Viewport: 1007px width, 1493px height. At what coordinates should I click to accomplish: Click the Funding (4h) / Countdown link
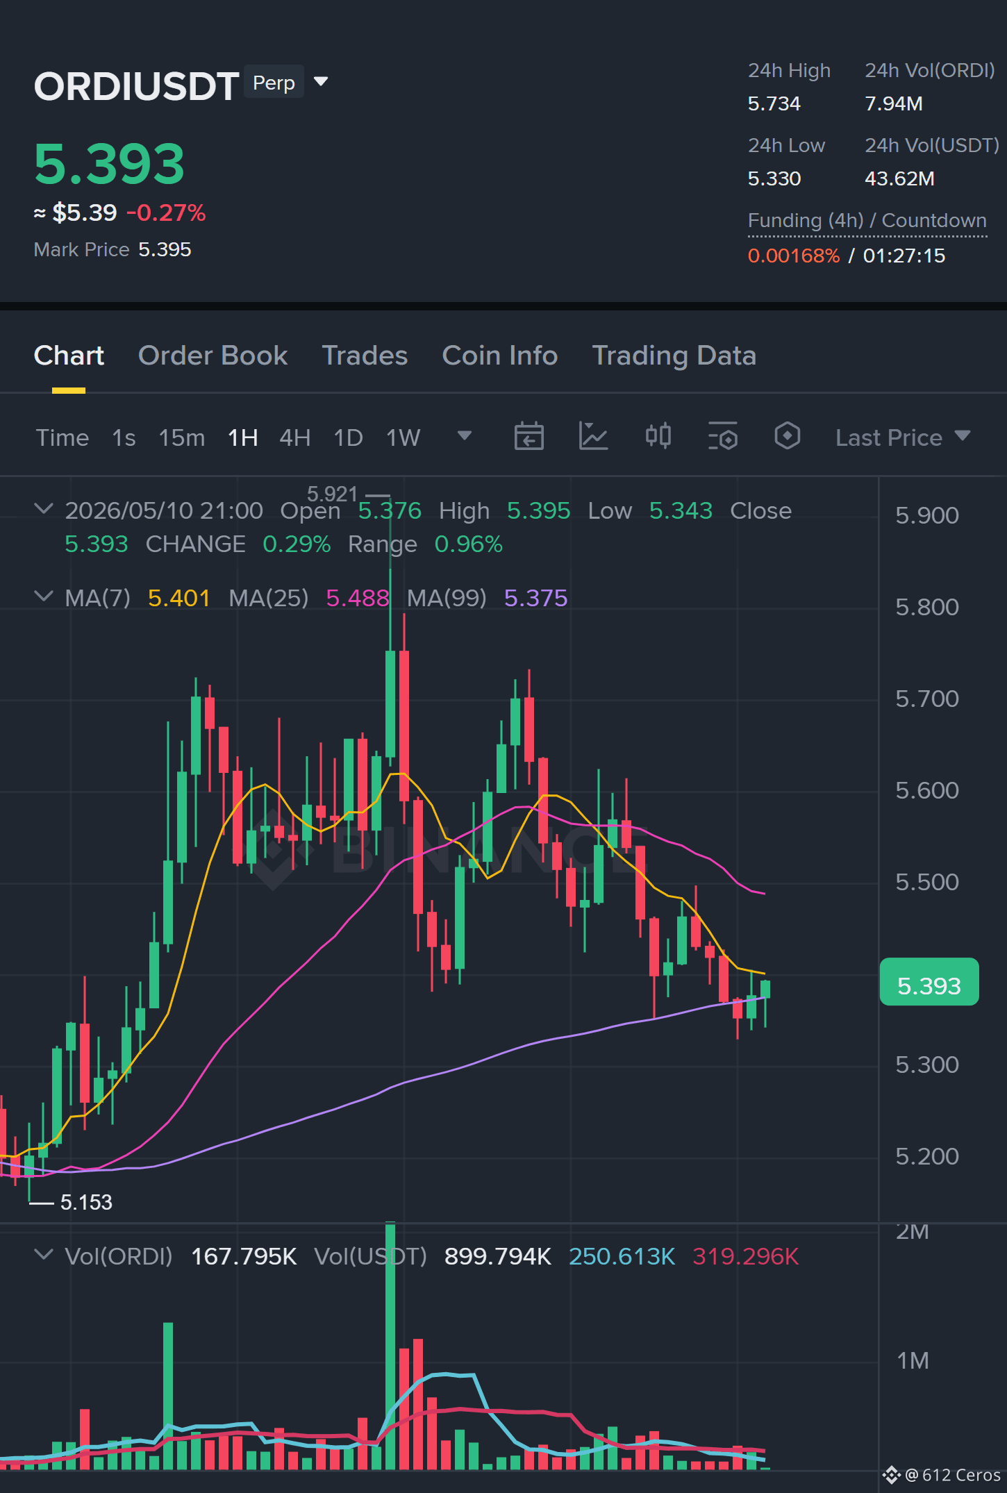point(867,221)
